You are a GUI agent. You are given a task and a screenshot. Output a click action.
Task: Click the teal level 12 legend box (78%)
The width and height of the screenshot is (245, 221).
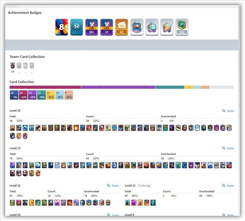coord(41,95)
